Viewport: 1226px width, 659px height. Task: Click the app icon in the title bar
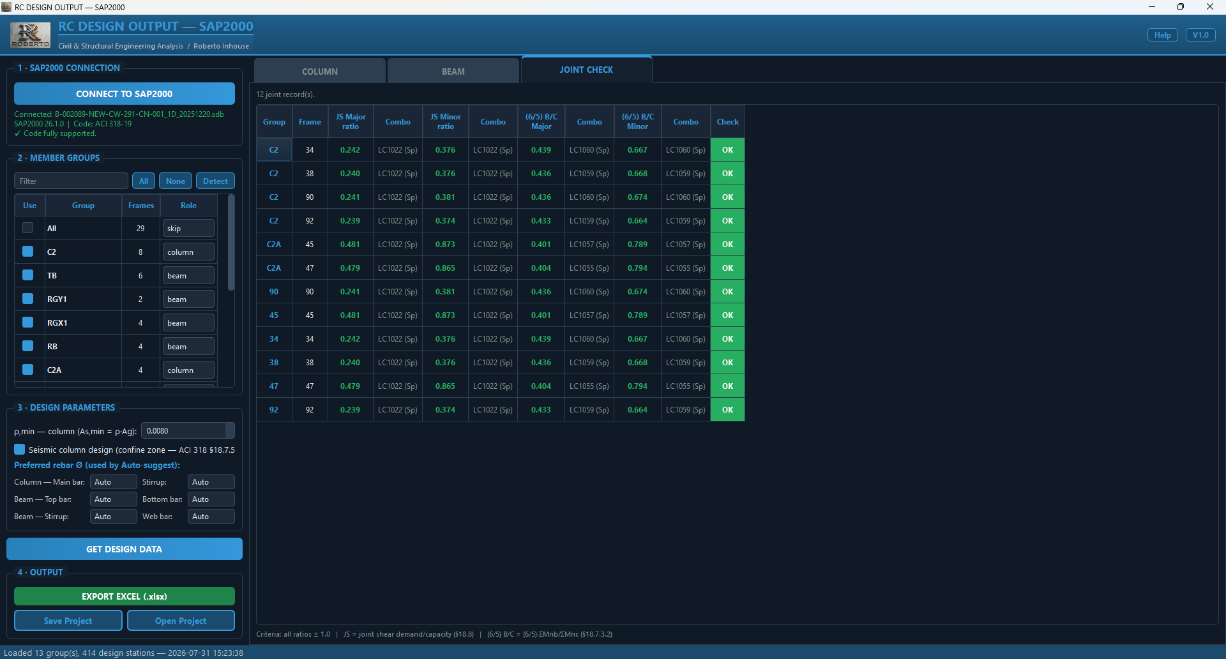coord(6,7)
